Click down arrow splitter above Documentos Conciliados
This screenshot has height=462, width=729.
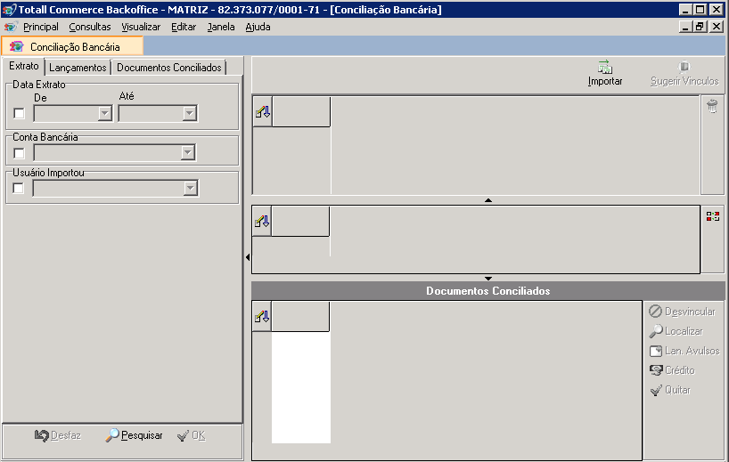[x=488, y=278]
